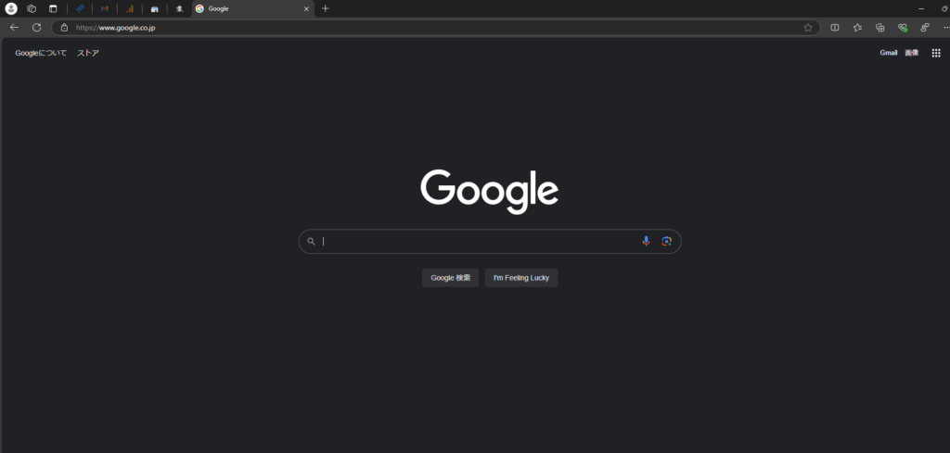Open the Workspaces button

click(x=32, y=8)
